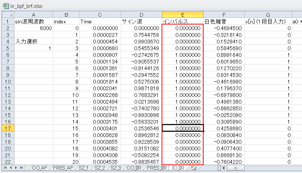
Task: Select column E header
Action: click(x=183, y=14)
